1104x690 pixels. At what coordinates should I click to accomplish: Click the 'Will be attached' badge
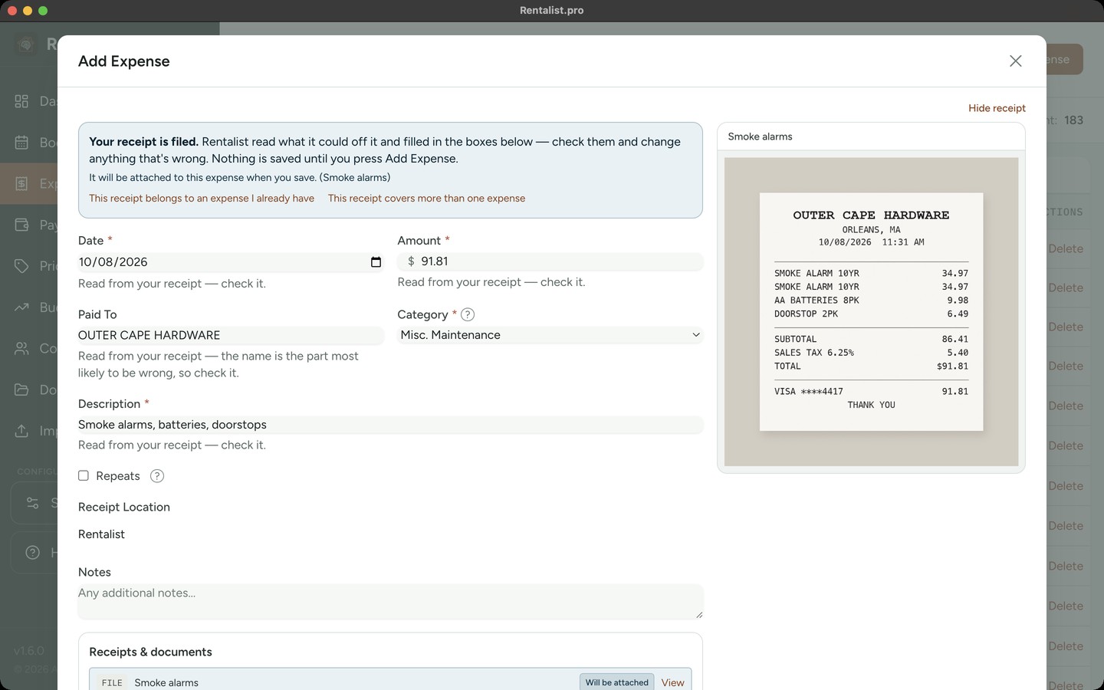pyautogui.click(x=616, y=682)
